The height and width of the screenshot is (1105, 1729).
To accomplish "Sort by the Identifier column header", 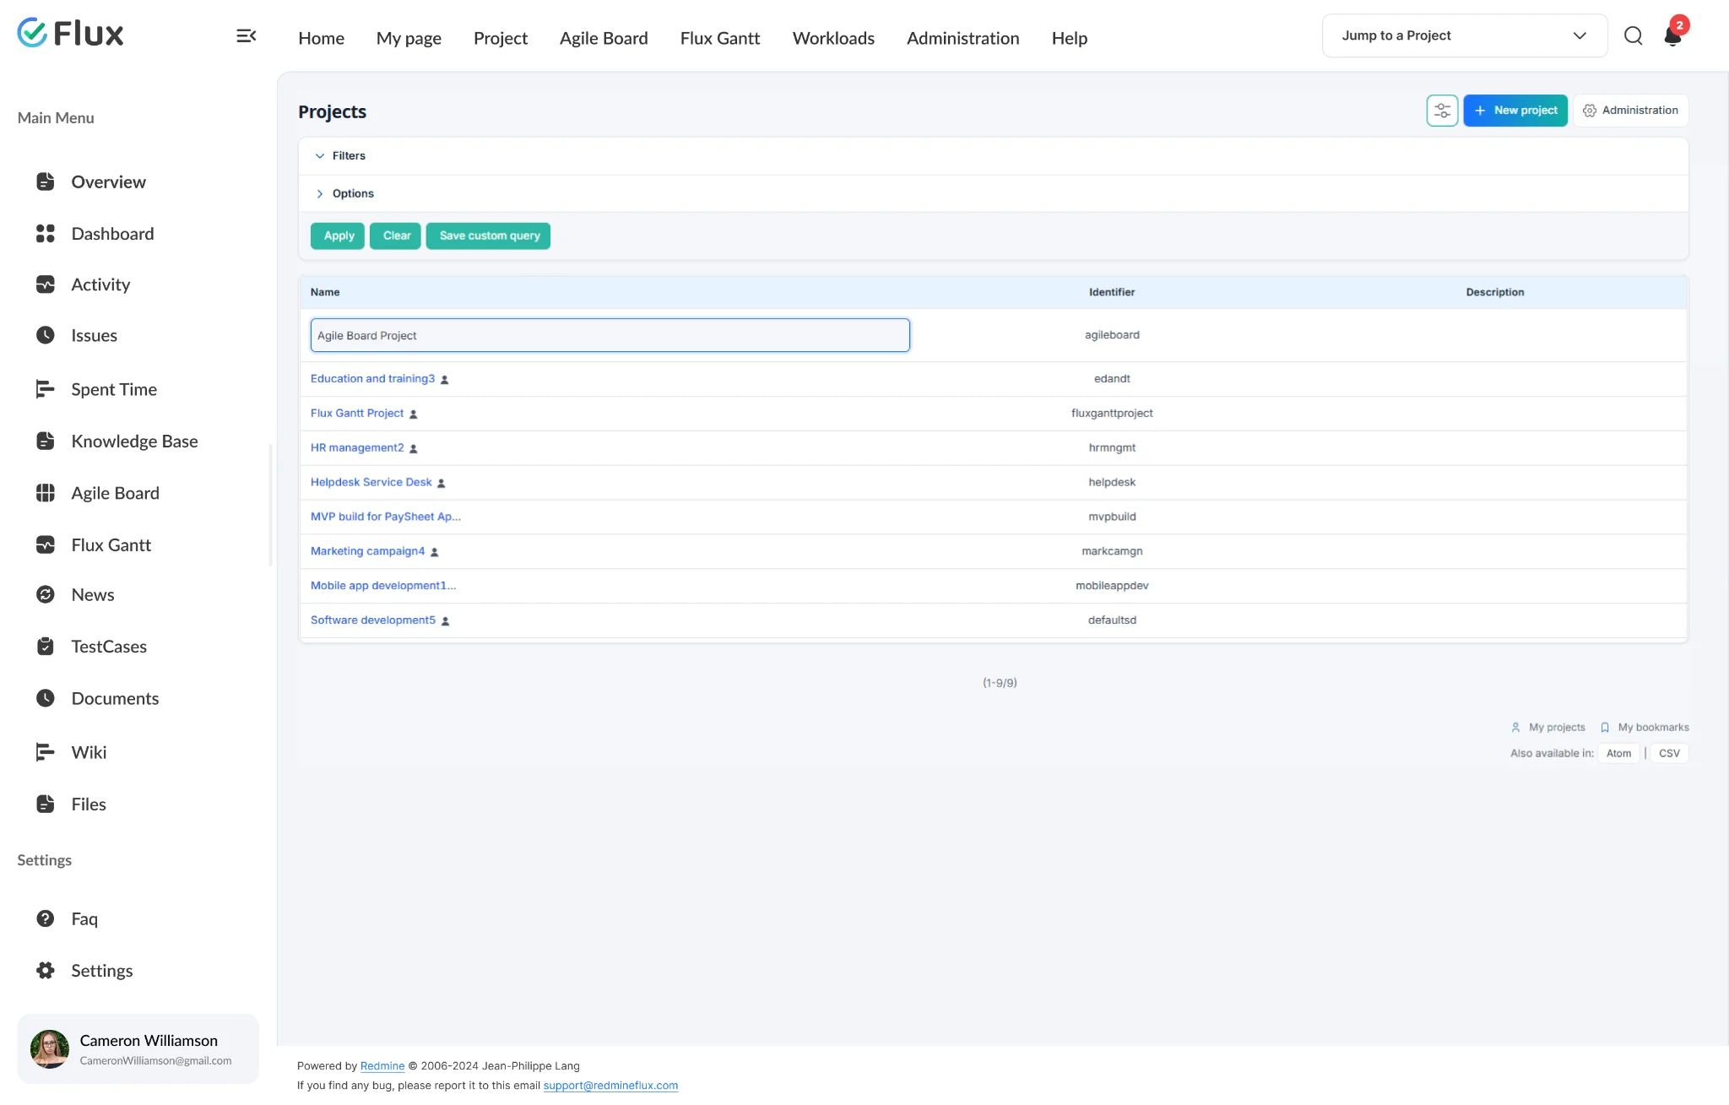I will [1112, 292].
